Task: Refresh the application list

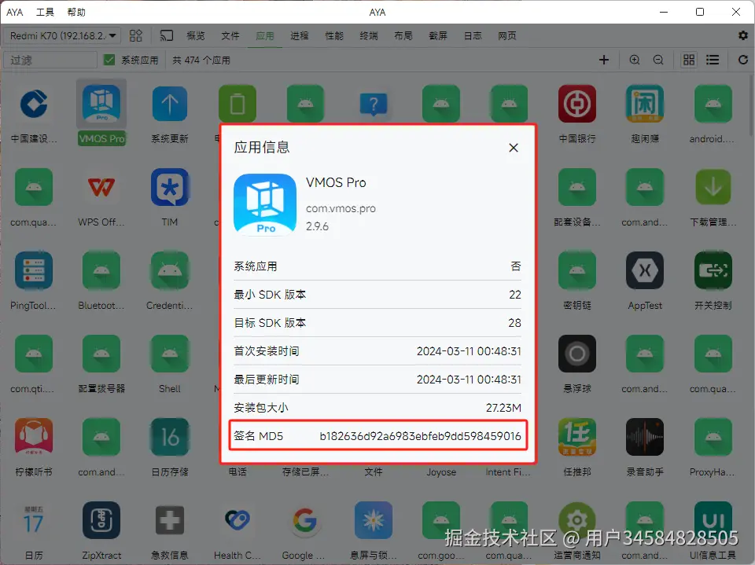Action: pos(743,60)
